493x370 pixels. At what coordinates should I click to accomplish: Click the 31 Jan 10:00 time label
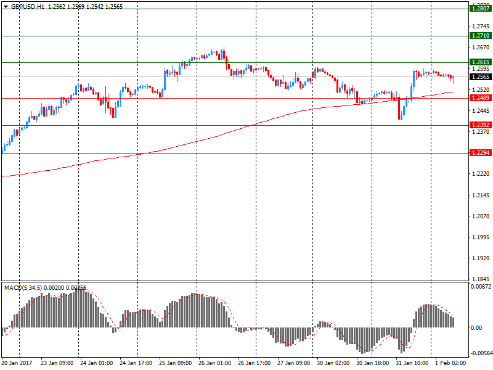(x=412, y=363)
